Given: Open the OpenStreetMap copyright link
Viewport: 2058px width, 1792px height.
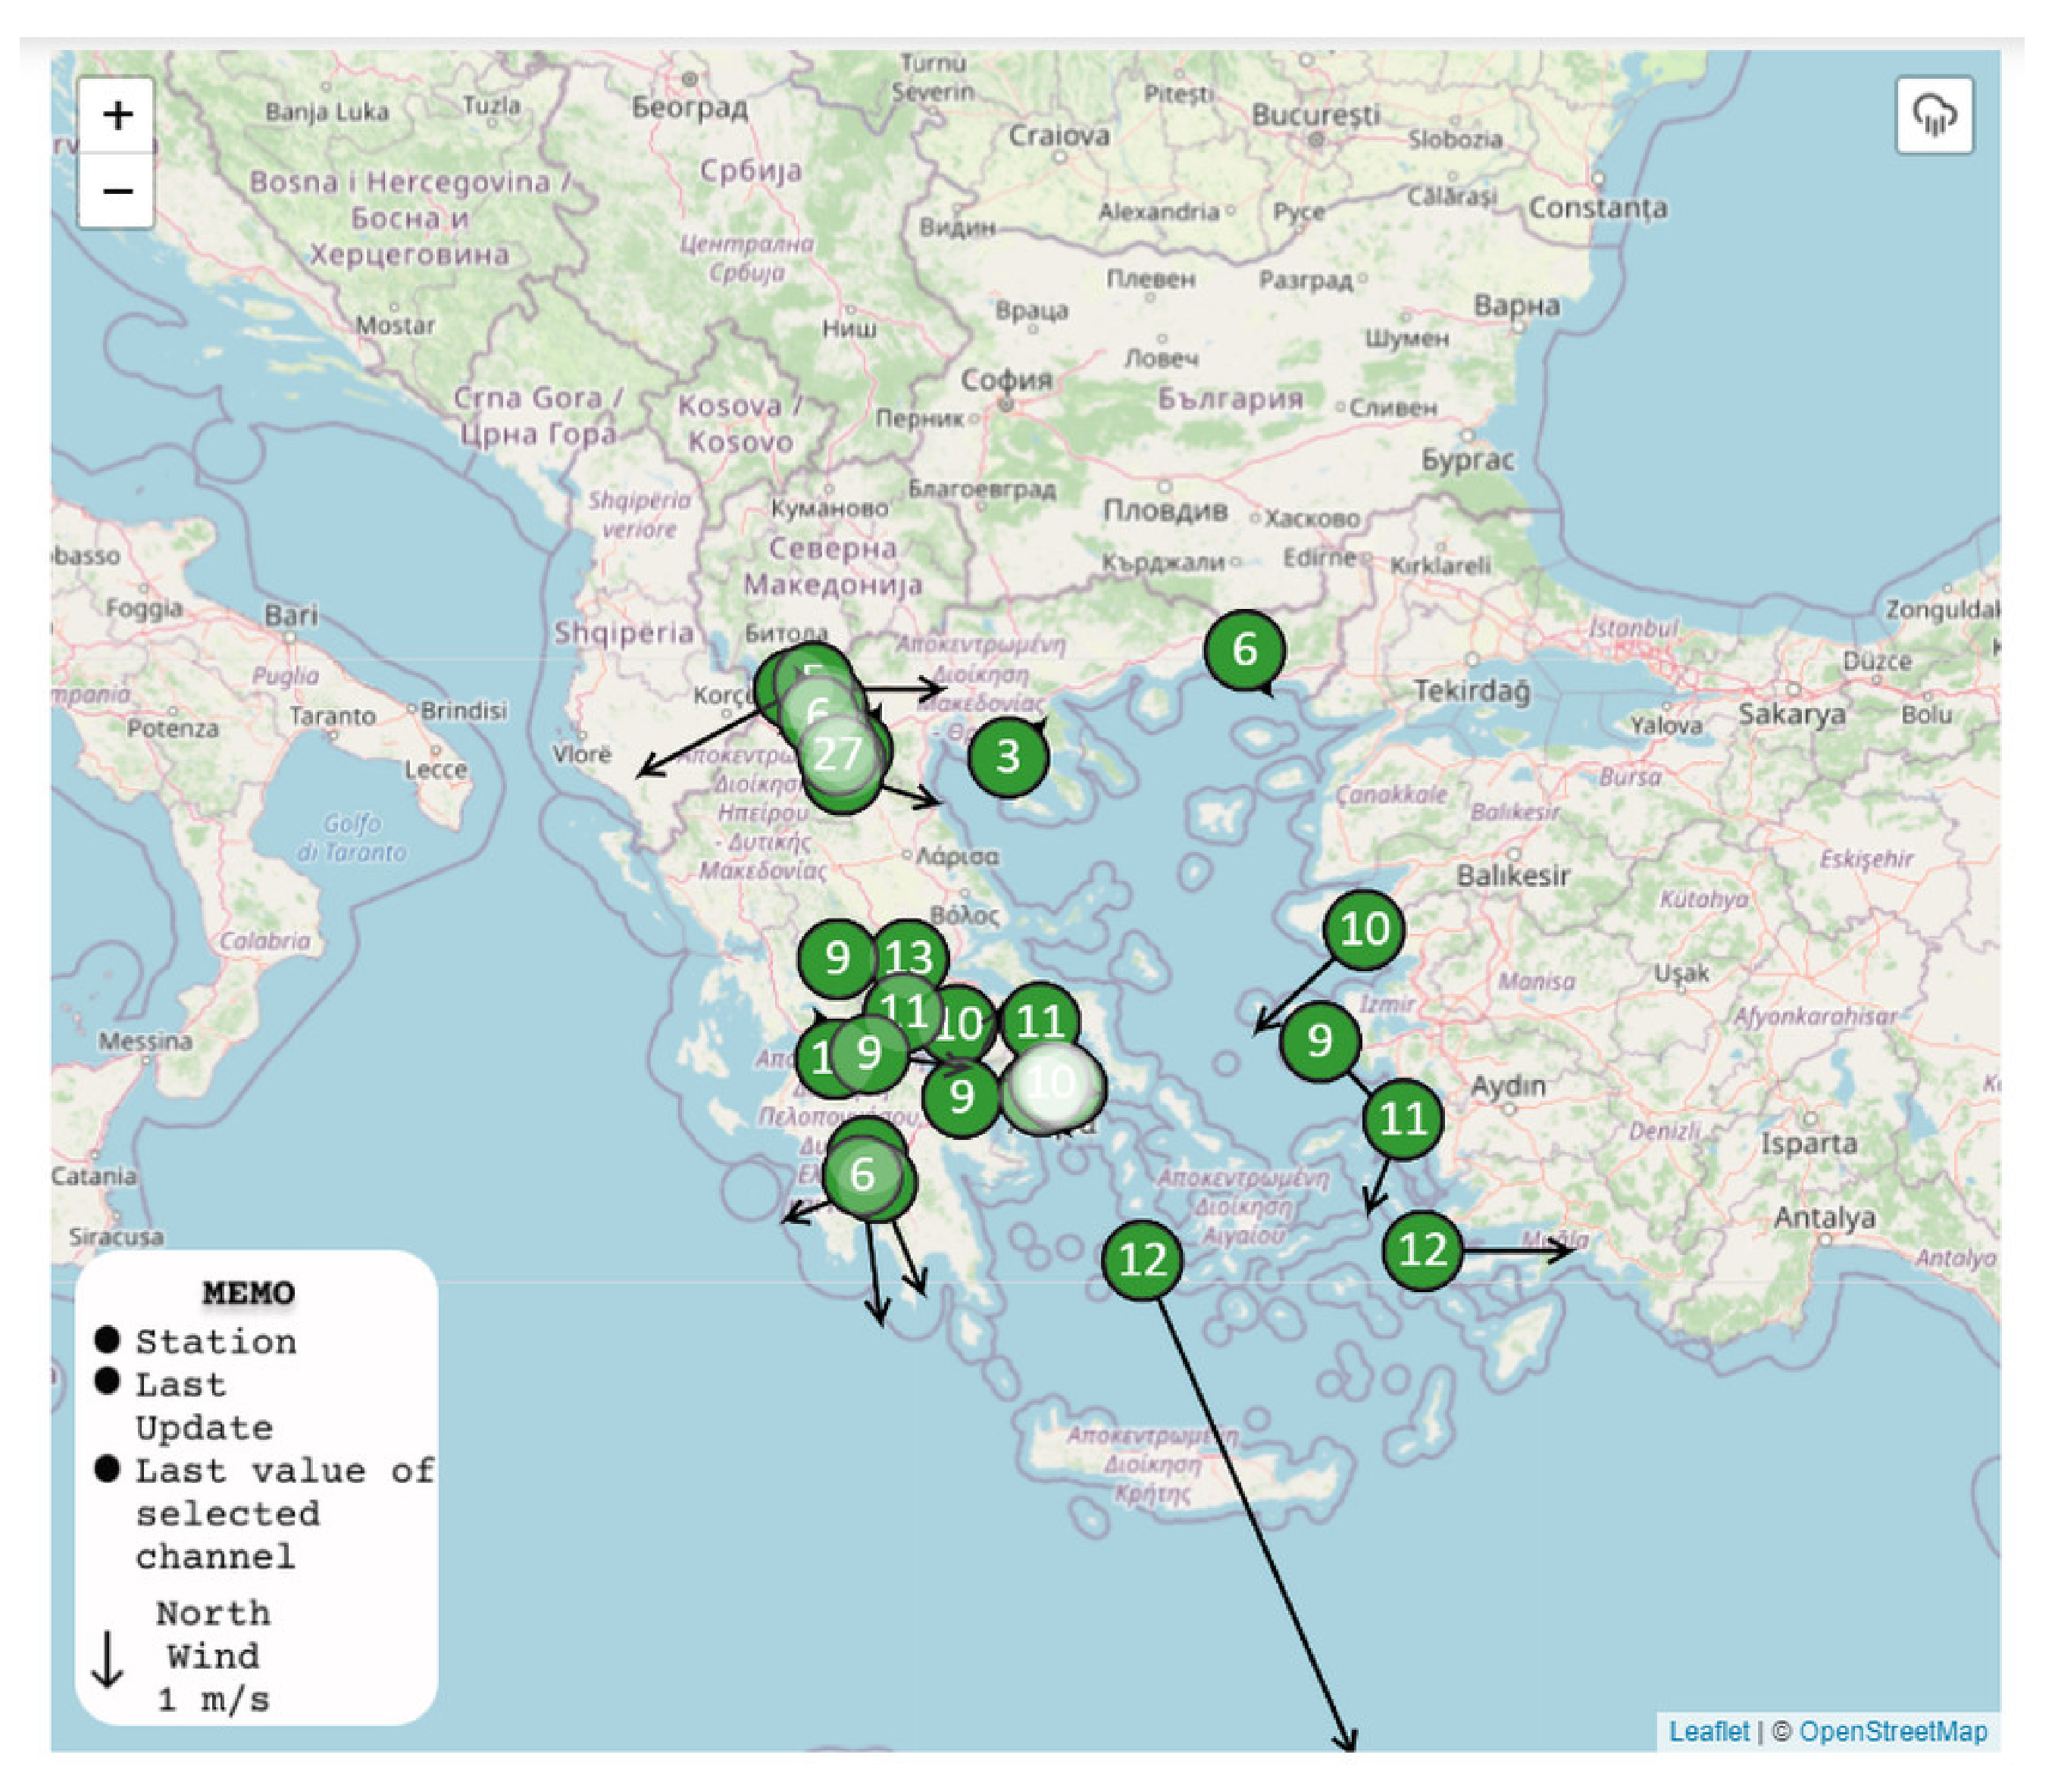Looking at the screenshot, I should [1892, 1731].
